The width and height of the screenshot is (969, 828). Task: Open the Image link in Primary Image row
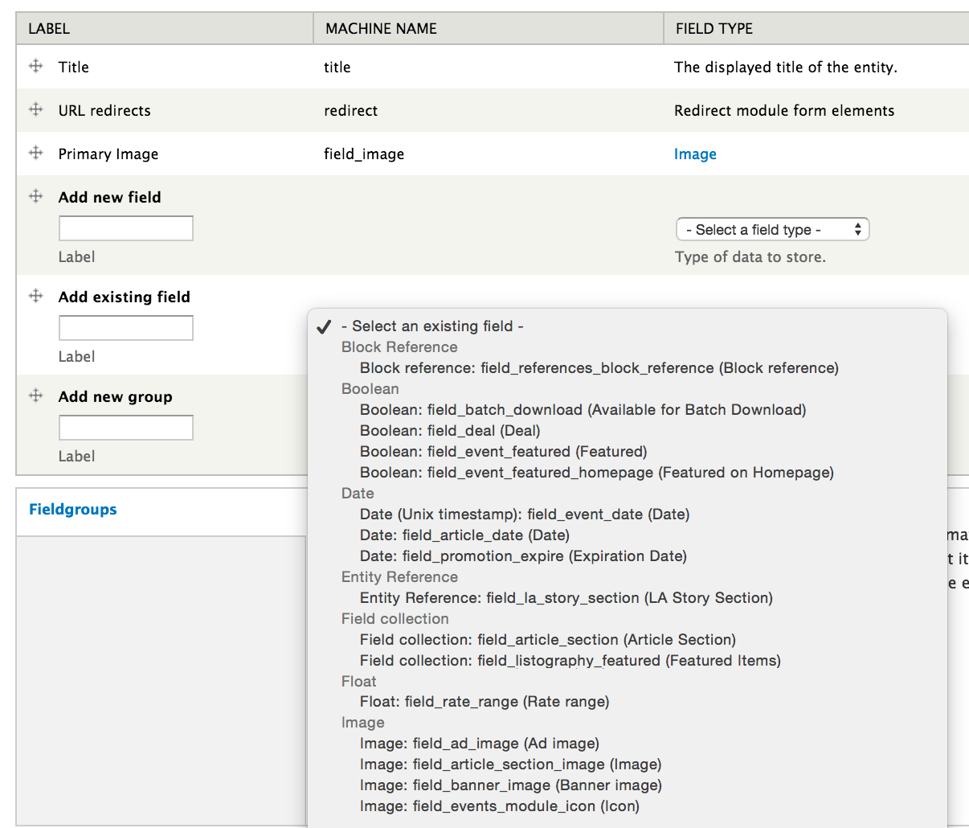(695, 154)
